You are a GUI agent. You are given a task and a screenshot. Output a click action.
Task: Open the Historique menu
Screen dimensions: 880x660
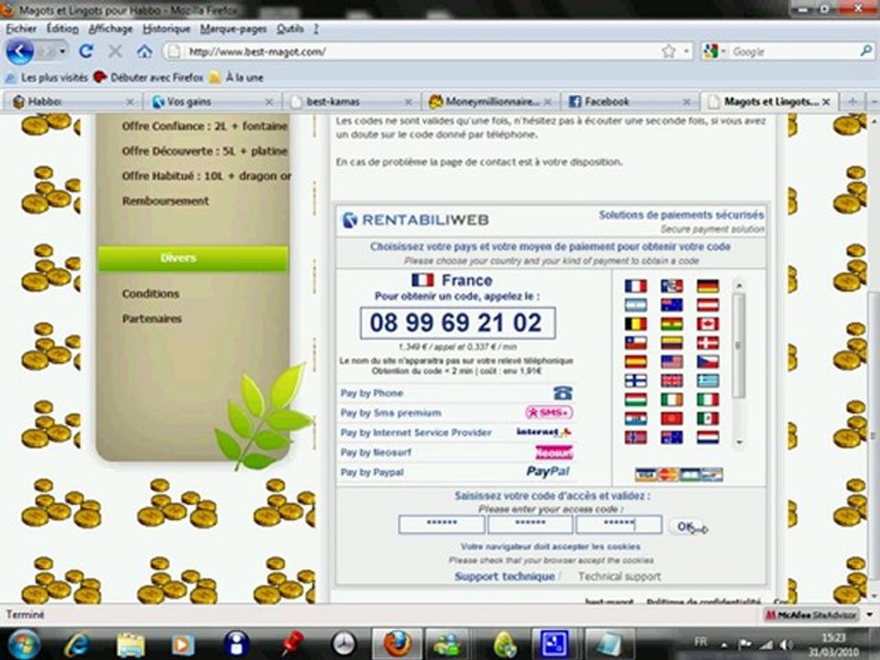click(x=166, y=28)
